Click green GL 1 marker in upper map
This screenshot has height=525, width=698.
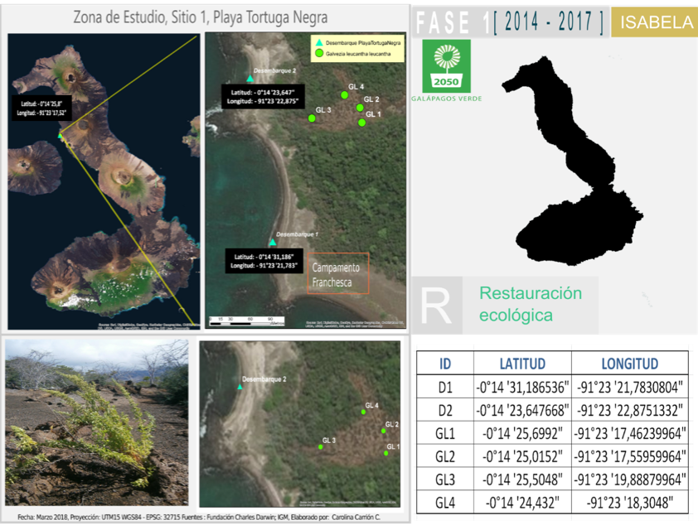362,123
